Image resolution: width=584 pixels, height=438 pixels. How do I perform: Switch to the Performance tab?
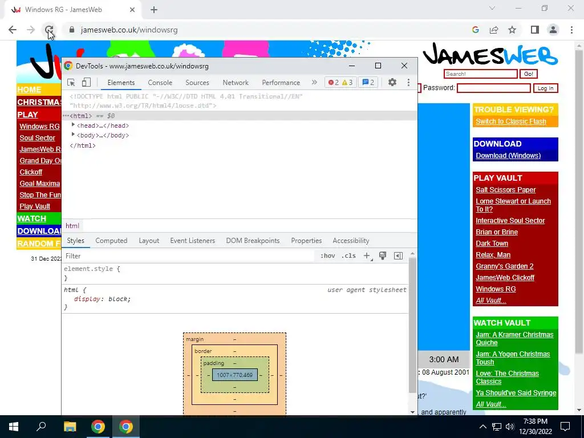(281, 83)
